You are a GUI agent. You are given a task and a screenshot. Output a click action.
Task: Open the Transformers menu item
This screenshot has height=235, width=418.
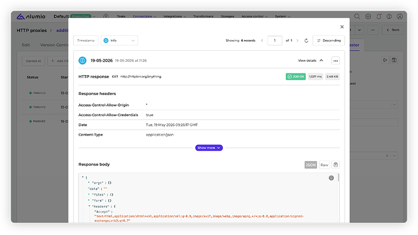[x=203, y=16]
